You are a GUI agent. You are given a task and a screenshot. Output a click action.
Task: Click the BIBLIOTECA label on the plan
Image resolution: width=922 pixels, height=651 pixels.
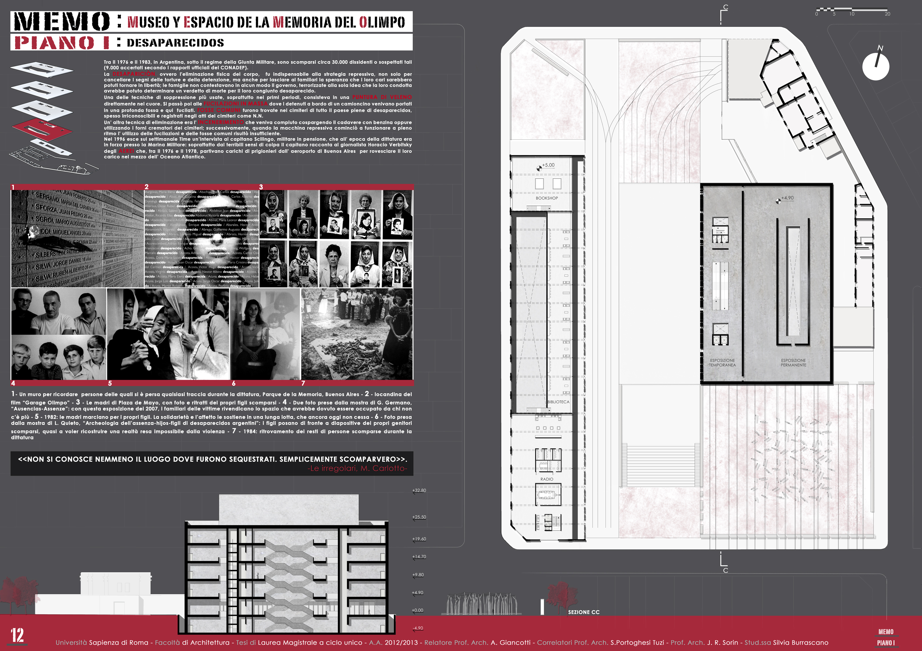(x=558, y=402)
